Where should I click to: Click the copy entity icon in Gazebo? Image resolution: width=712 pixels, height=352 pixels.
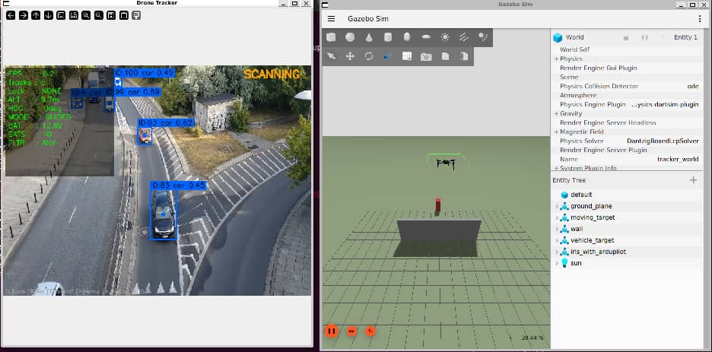(x=446, y=56)
